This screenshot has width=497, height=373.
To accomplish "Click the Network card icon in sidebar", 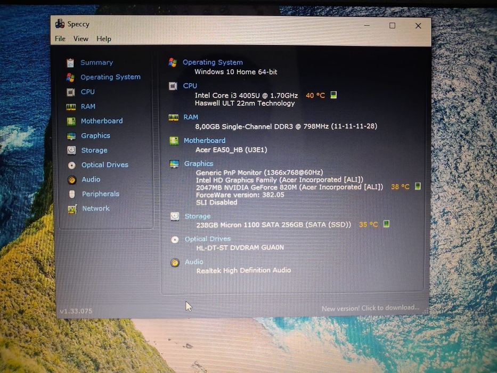I will [x=72, y=209].
